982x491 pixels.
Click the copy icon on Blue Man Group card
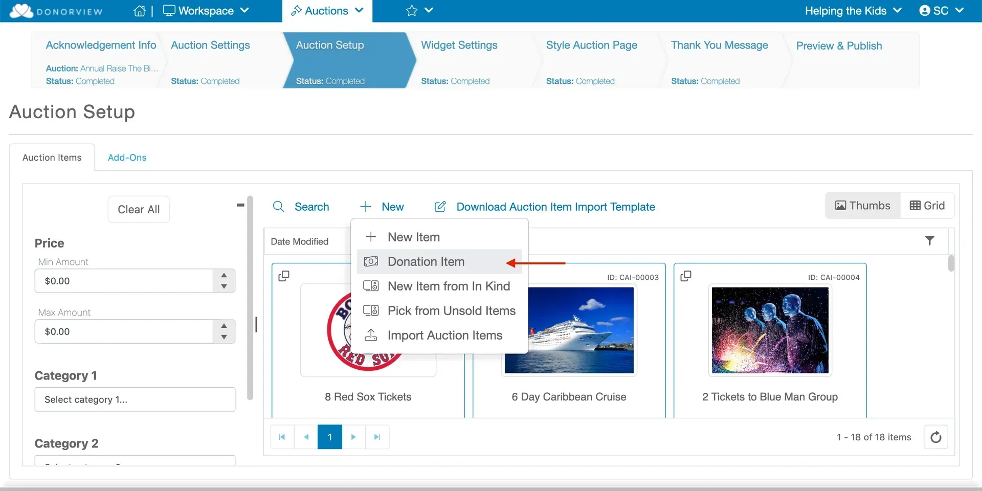tap(686, 276)
